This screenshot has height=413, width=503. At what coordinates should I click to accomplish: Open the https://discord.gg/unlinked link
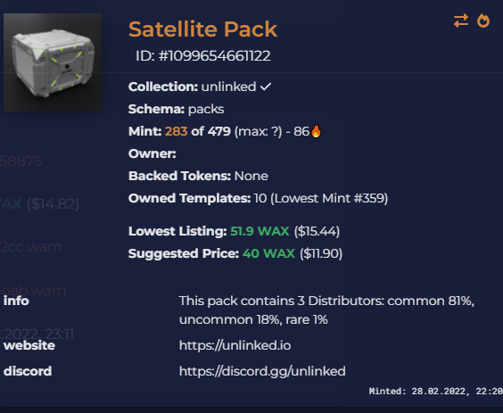coord(262,371)
